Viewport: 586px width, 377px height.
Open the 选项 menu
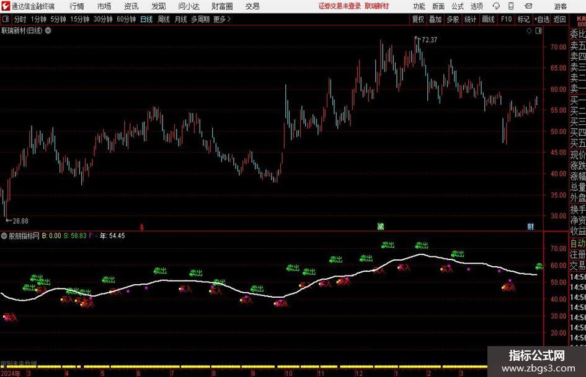click(x=476, y=6)
